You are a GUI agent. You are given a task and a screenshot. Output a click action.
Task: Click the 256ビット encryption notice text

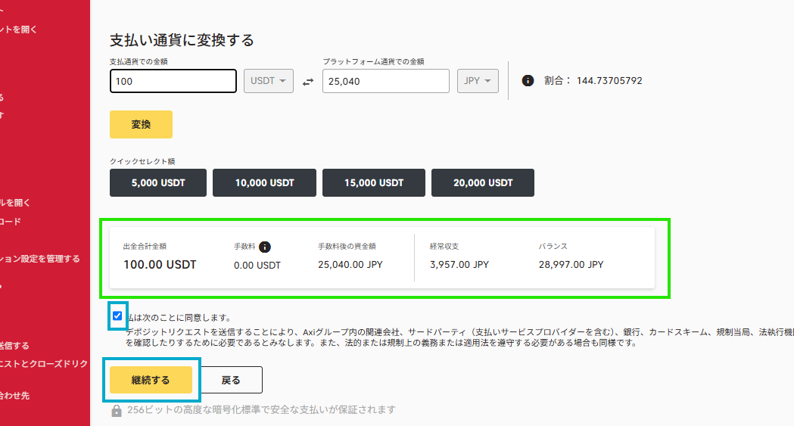261,410
